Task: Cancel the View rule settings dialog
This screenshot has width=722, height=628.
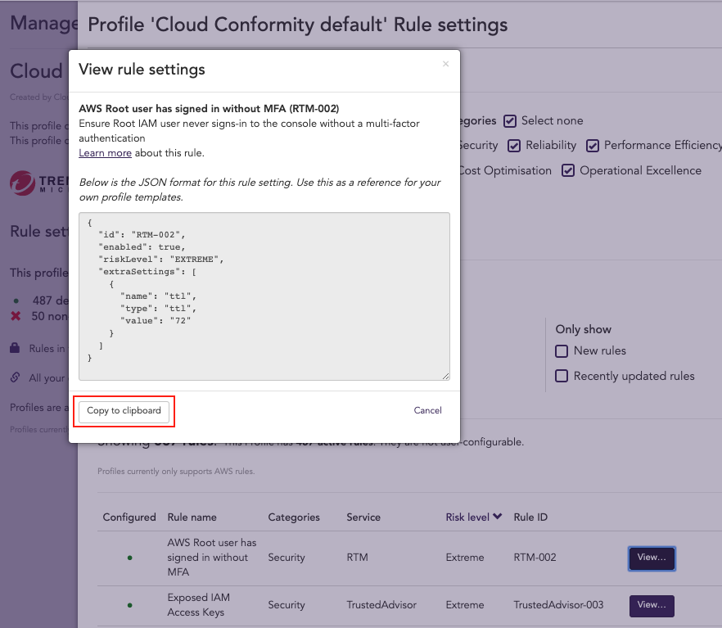Action: click(427, 410)
